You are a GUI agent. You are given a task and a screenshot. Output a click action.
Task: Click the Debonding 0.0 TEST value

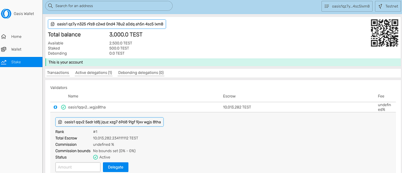pyautogui.click(x=117, y=53)
